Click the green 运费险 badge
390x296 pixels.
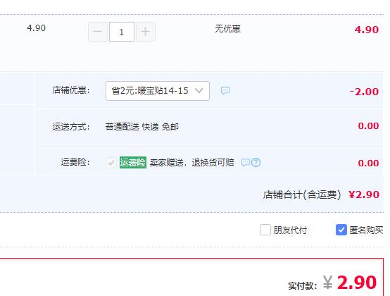click(133, 163)
